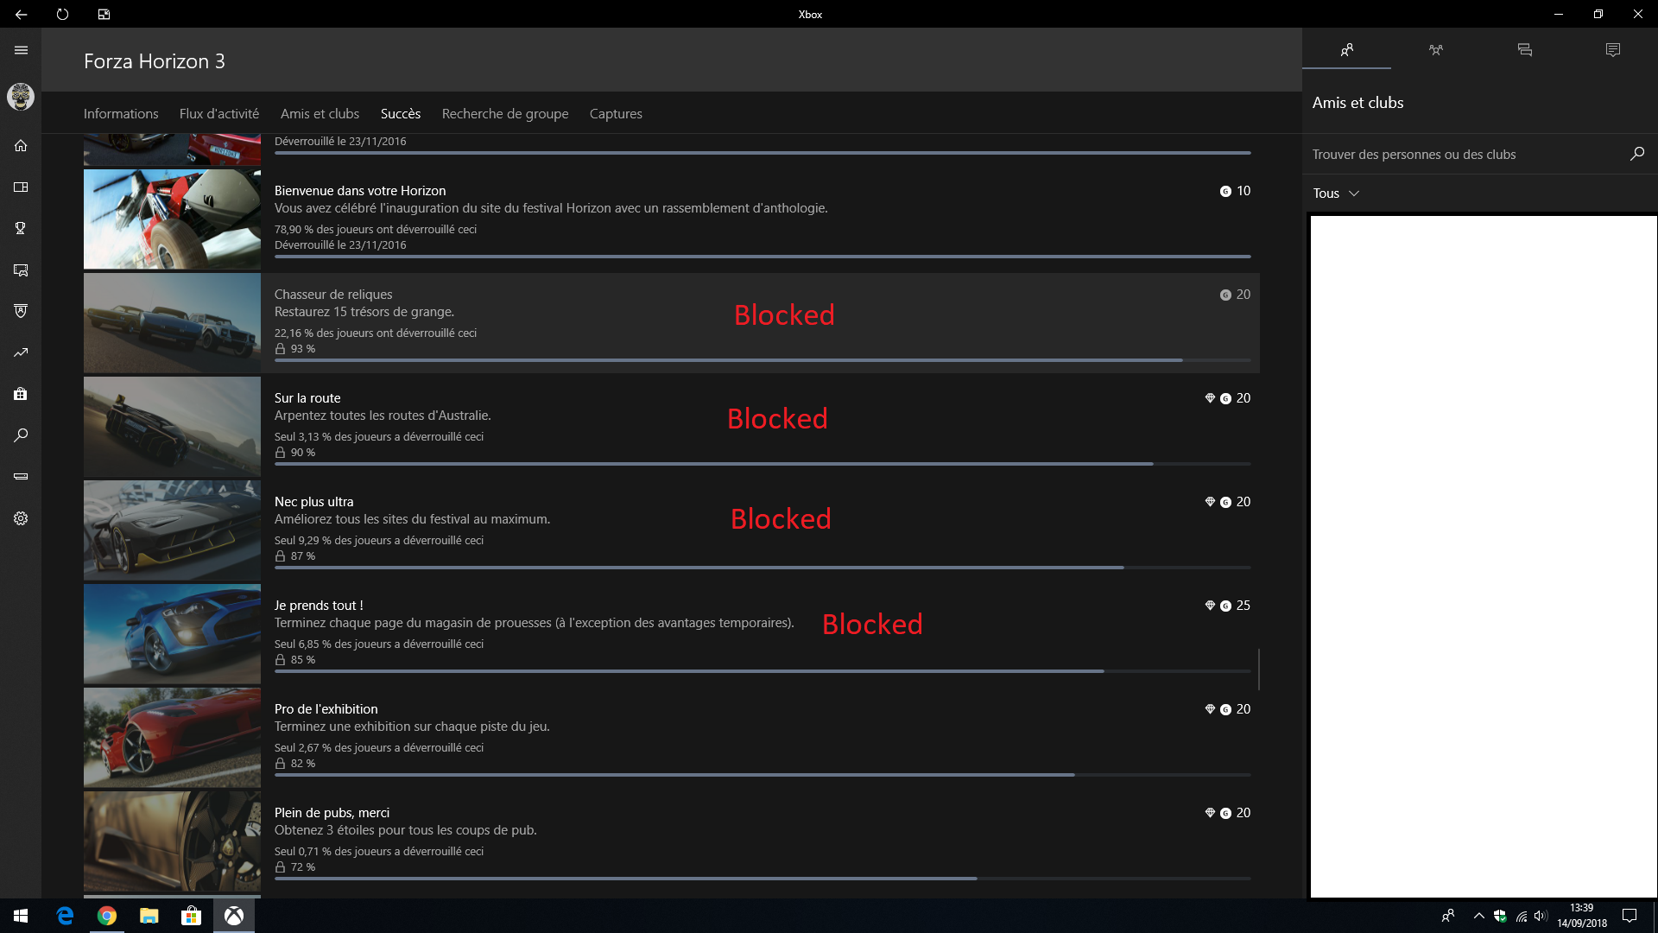Open Nec plus ultra achievement
Screen dimensions: 1658x933
click(672, 530)
